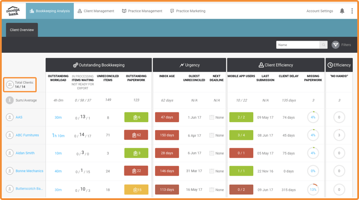This screenshot has height=200, width=359.
Task: Click the search magnifier icon
Action: [324, 45]
